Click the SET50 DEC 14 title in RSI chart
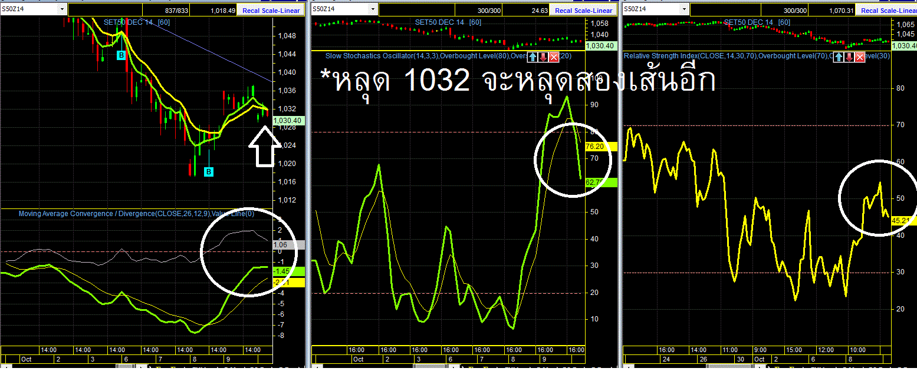This screenshot has width=917, height=378. point(748,22)
